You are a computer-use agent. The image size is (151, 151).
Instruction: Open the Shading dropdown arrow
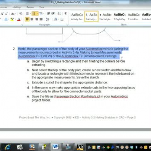coord(59,19)
